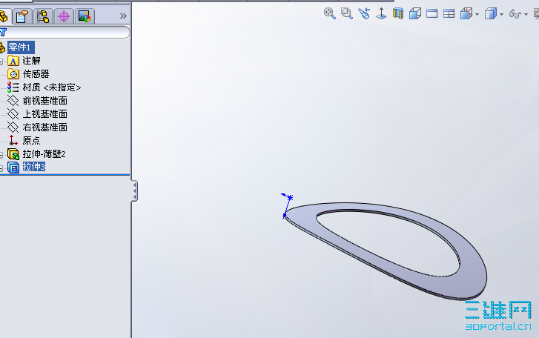This screenshot has width=539, height=338.
Task: Click the View Orientation cube icon
Action: [466, 13]
